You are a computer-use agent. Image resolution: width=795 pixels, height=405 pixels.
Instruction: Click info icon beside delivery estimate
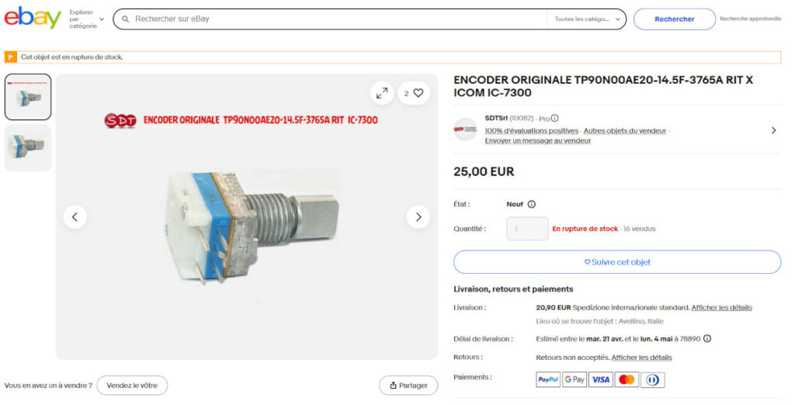(706, 338)
